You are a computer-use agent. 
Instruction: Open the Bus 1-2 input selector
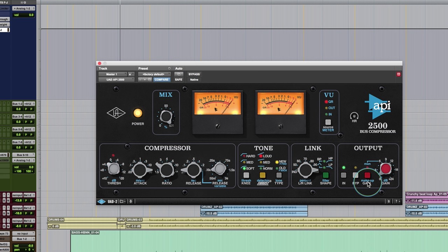[17, 104]
